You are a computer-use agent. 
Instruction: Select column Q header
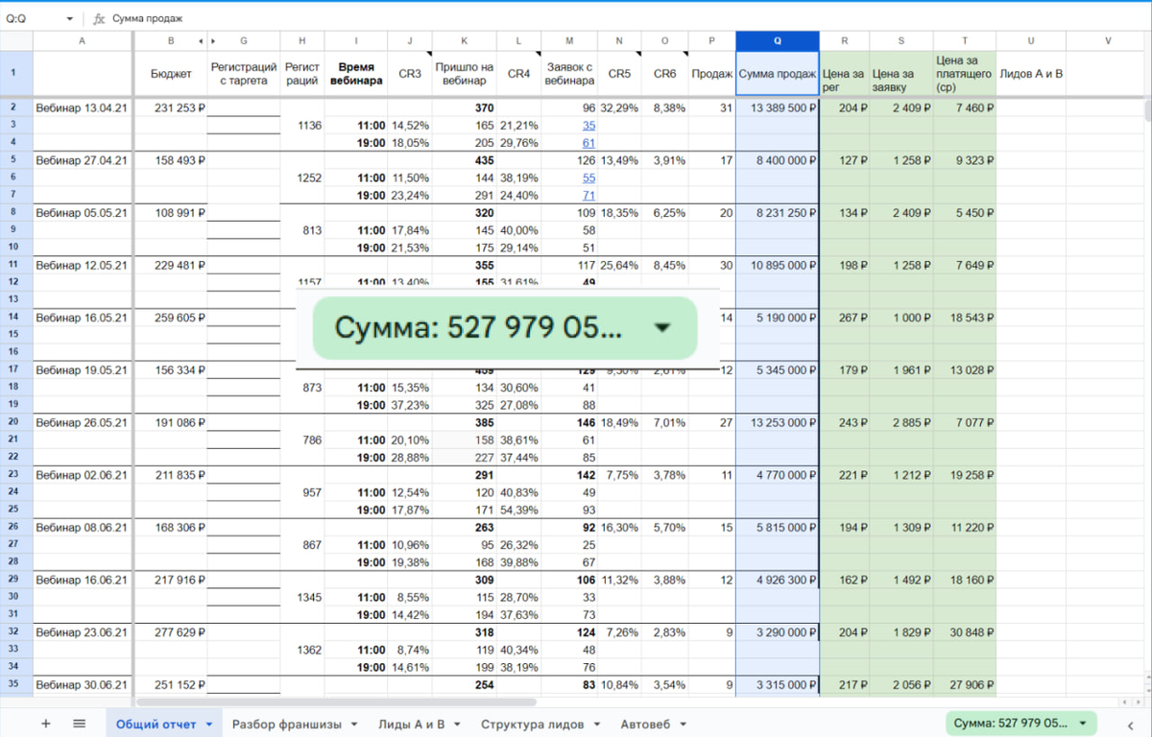(x=778, y=41)
